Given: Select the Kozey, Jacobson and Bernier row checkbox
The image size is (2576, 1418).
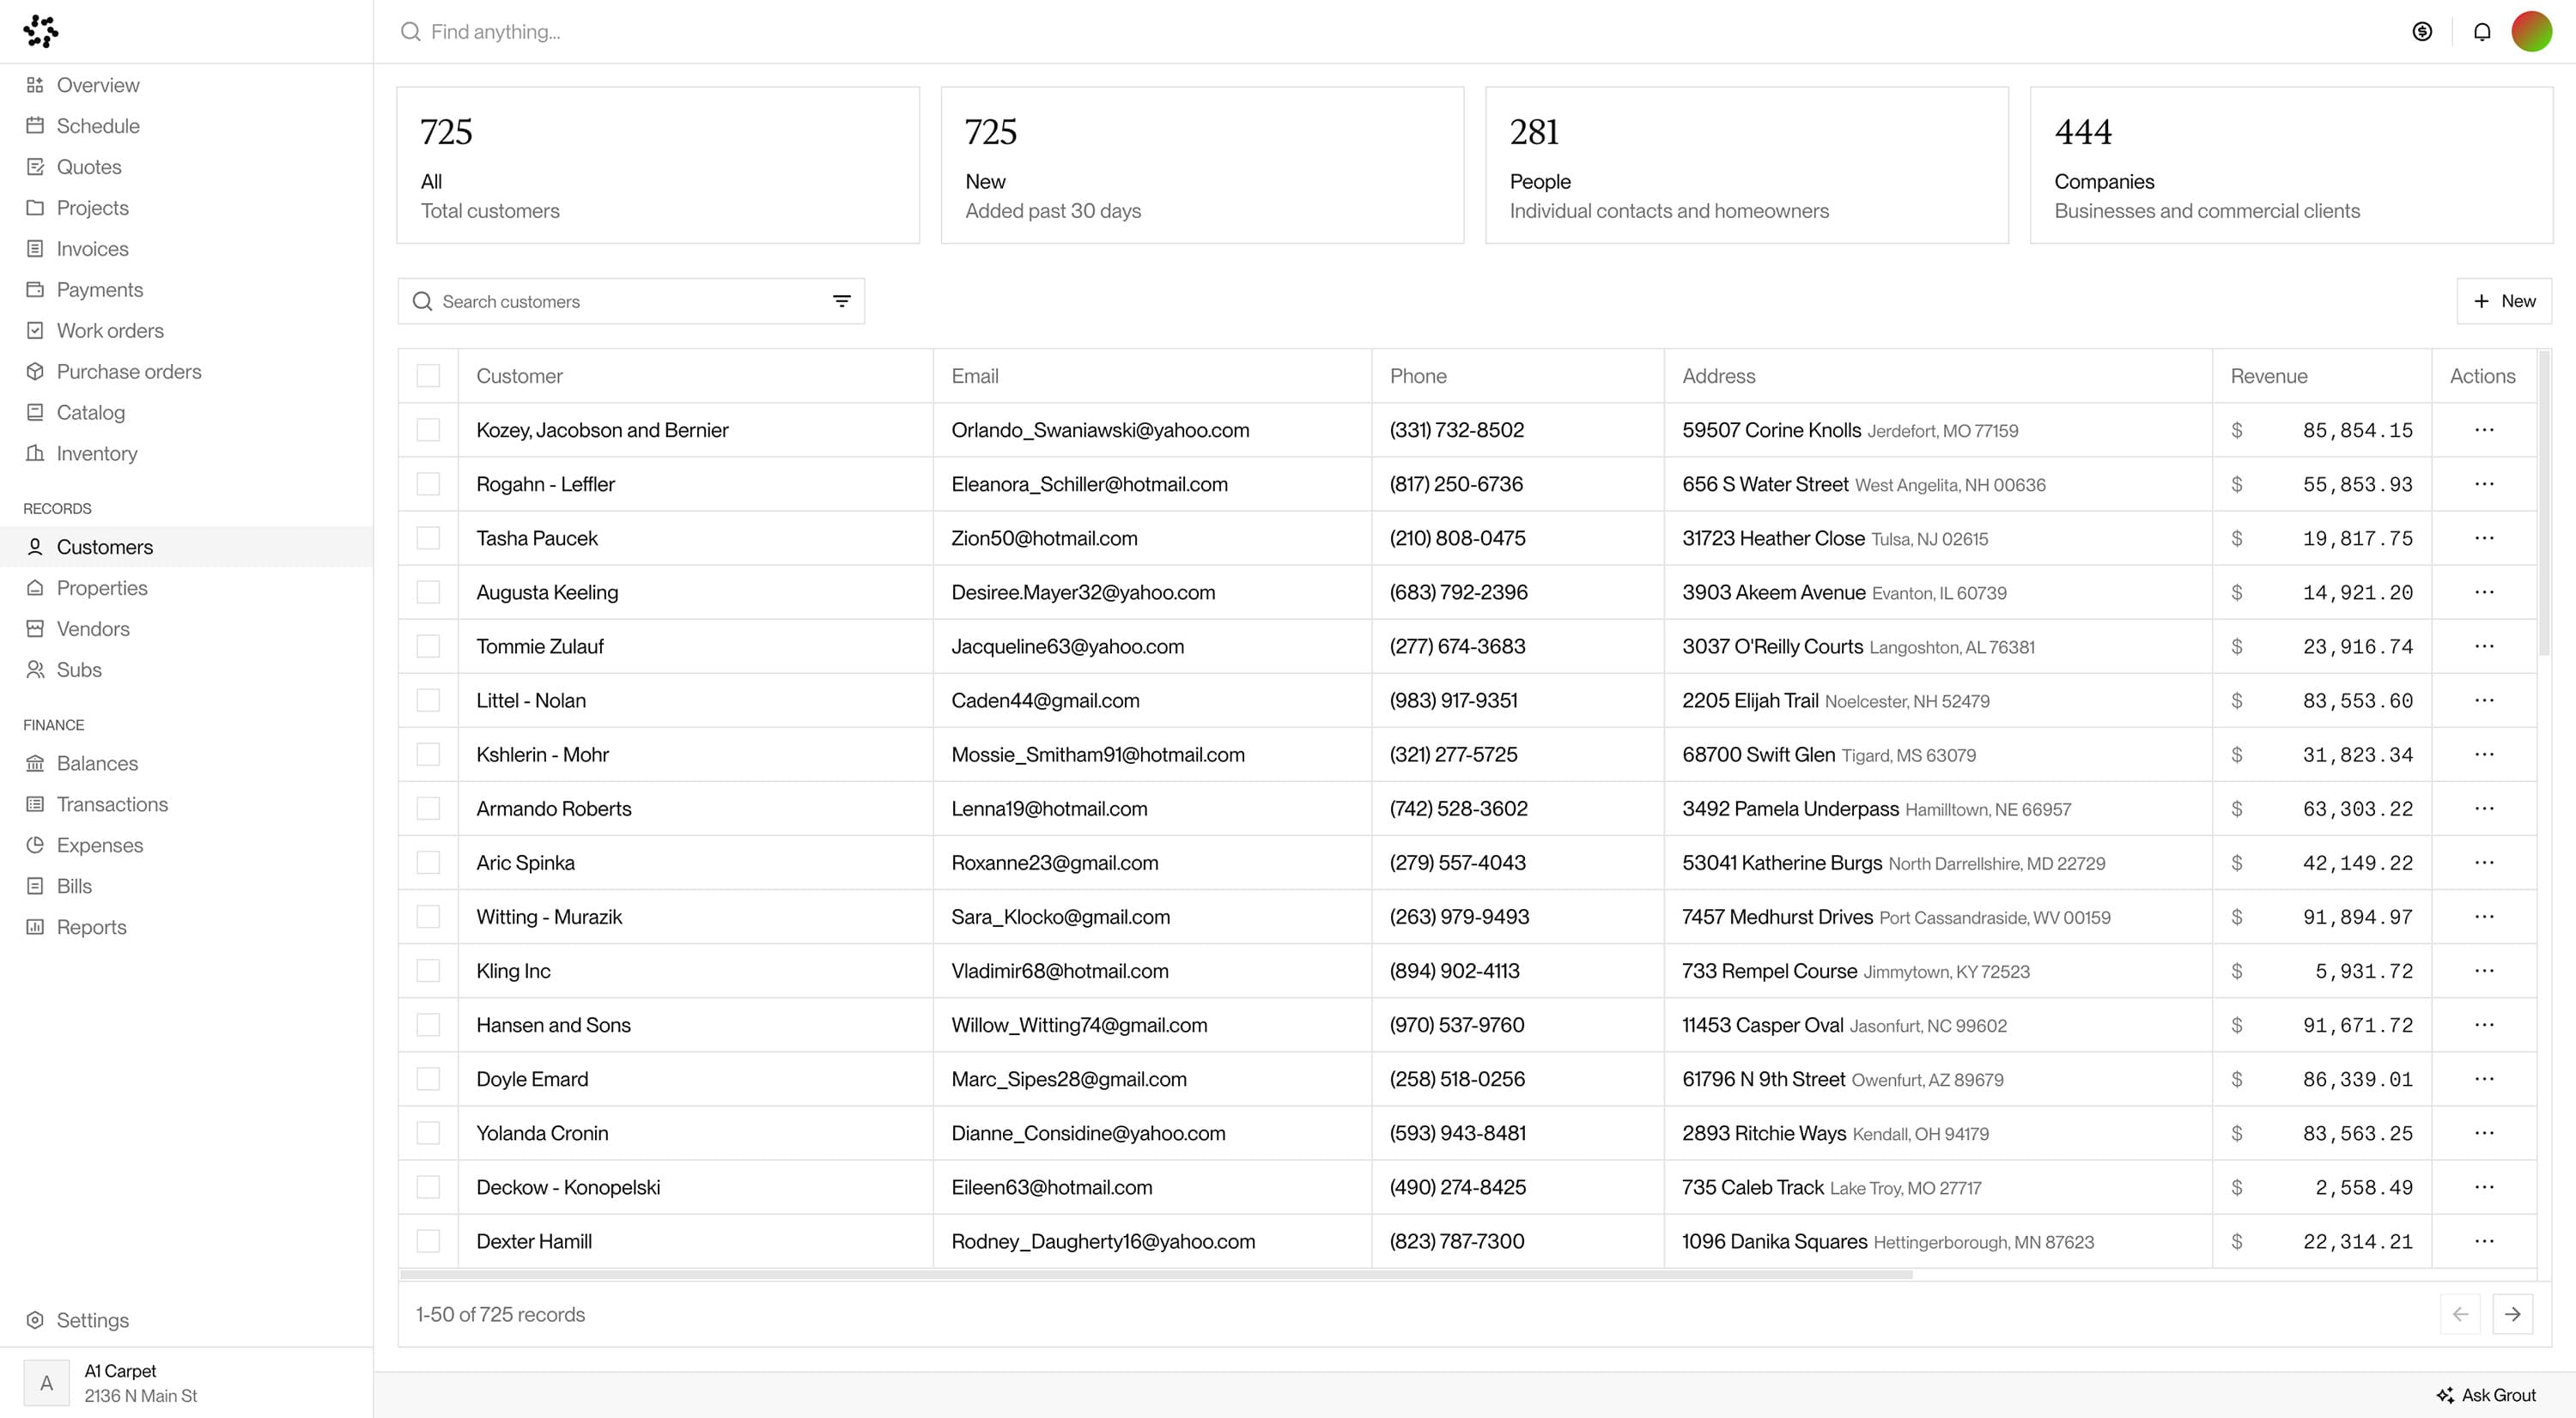Looking at the screenshot, I should pos(428,430).
